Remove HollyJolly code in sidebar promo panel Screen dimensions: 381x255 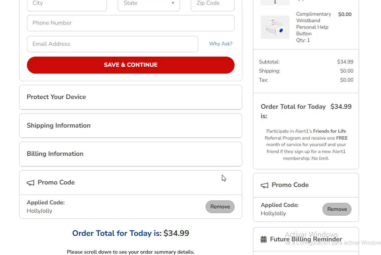click(337, 209)
